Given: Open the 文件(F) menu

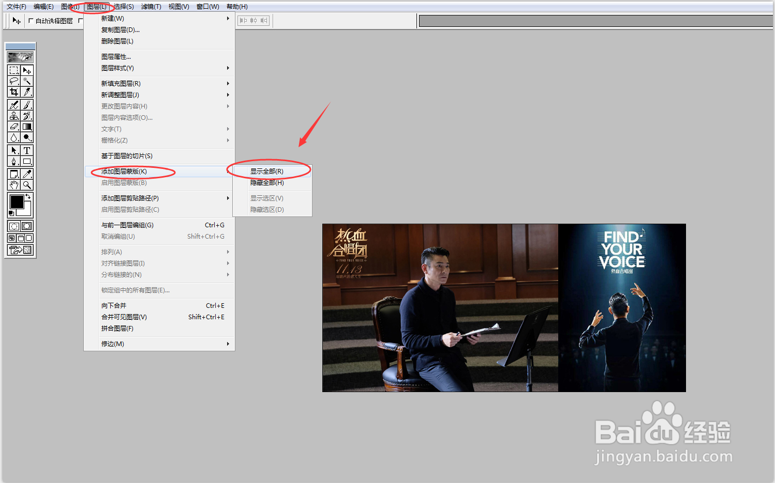Looking at the screenshot, I should pos(16,7).
